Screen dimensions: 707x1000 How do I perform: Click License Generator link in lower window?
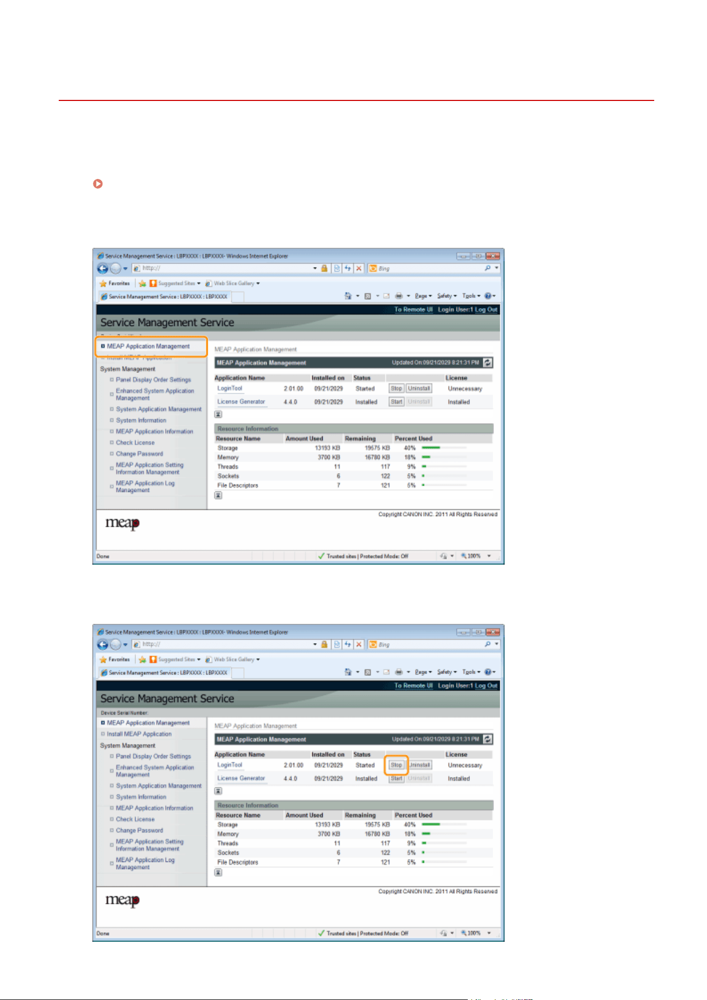[241, 778]
